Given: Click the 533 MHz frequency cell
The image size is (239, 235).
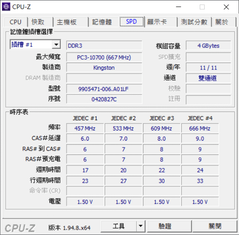Looking at the screenshot, I should [x=123, y=128].
